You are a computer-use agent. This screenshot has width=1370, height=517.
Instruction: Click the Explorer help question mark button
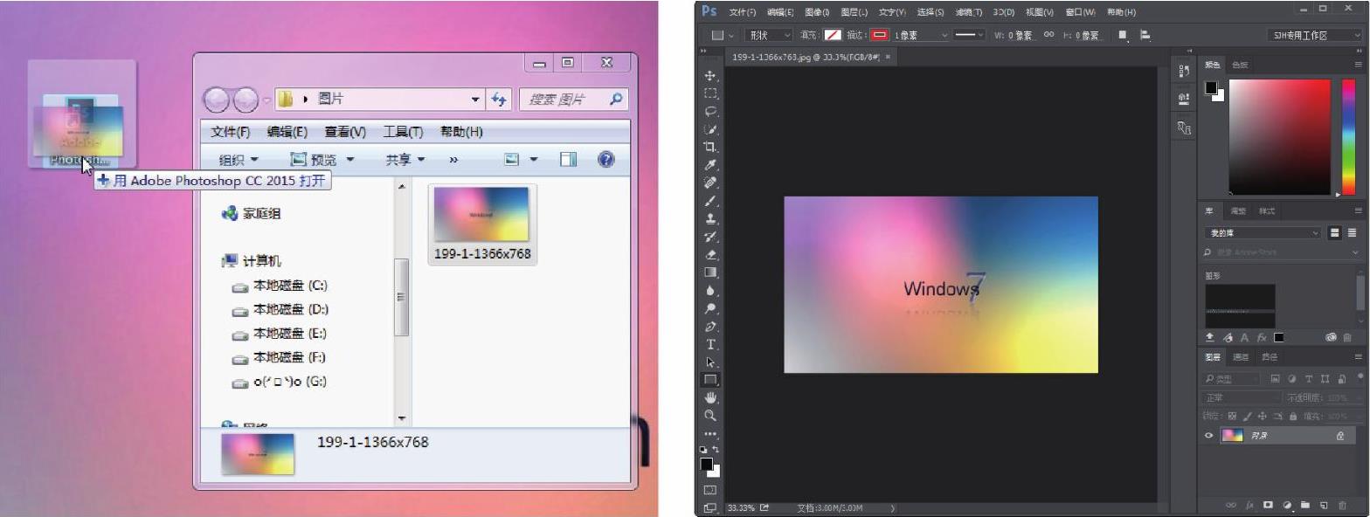pyautogui.click(x=605, y=159)
